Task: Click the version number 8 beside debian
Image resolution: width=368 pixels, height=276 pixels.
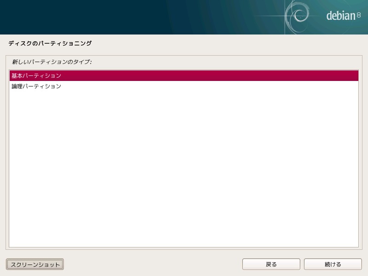Action: tap(359, 15)
